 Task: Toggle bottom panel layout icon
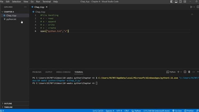tap(176, 2)
